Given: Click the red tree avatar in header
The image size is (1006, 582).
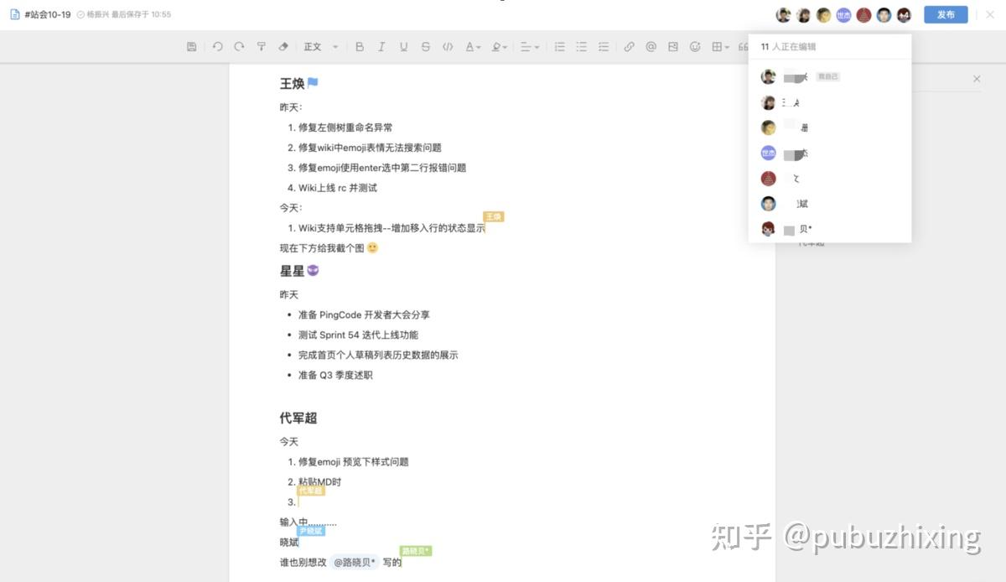Looking at the screenshot, I should 863,15.
